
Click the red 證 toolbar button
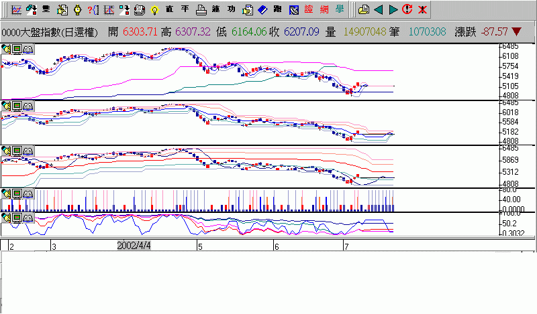tap(309, 9)
